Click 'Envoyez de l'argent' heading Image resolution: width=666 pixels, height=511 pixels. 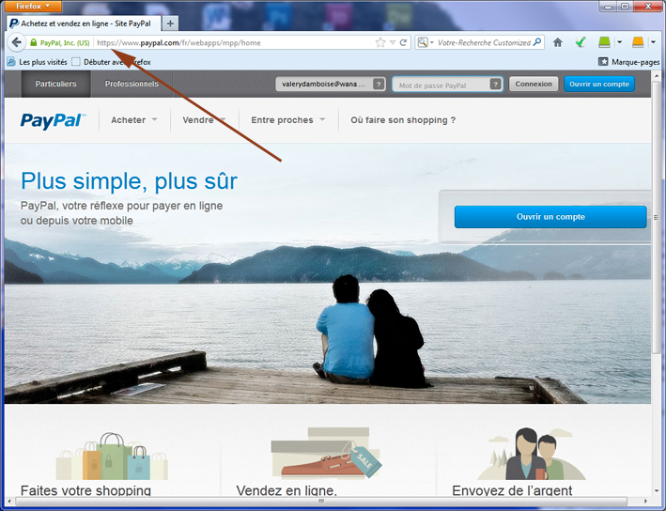click(512, 490)
